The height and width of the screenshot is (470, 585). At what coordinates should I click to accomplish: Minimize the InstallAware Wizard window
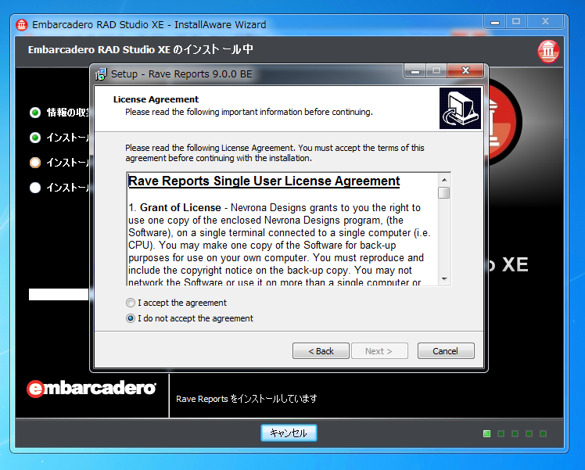coord(495,22)
